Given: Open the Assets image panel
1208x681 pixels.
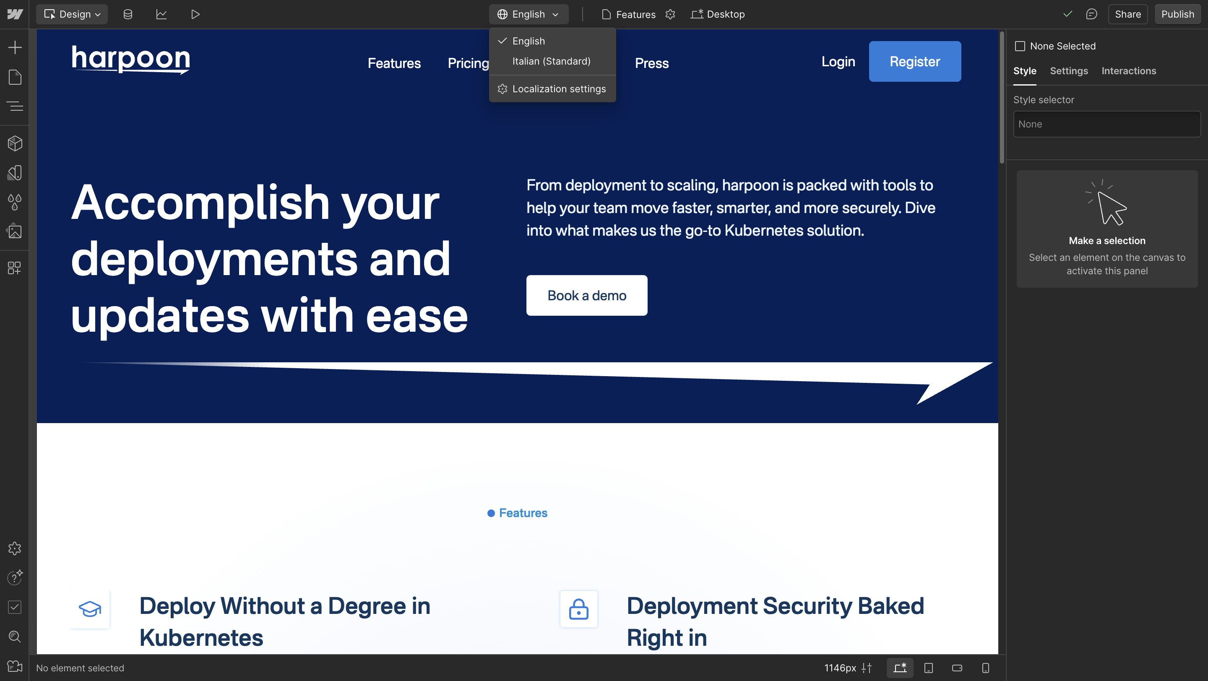Looking at the screenshot, I should pos(15,231).
